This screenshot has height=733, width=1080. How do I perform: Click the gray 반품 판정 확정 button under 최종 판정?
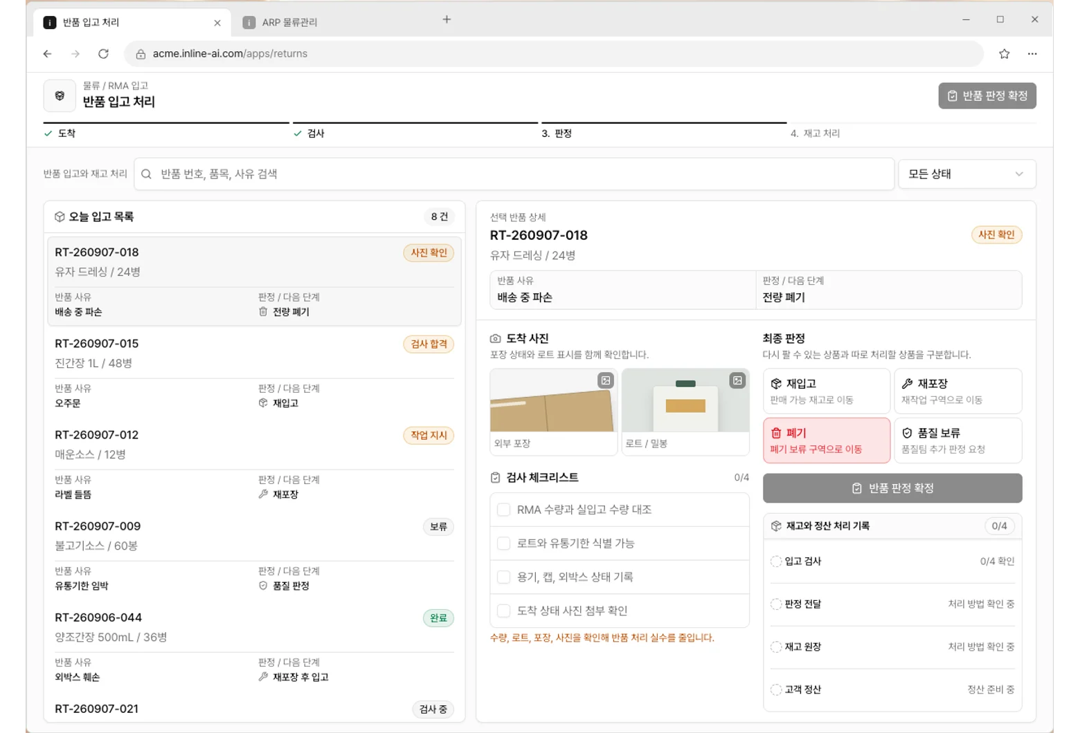point(892,488)
